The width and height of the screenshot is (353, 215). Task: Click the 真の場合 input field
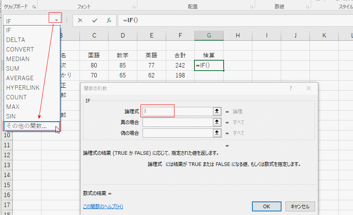click(176, 122)
